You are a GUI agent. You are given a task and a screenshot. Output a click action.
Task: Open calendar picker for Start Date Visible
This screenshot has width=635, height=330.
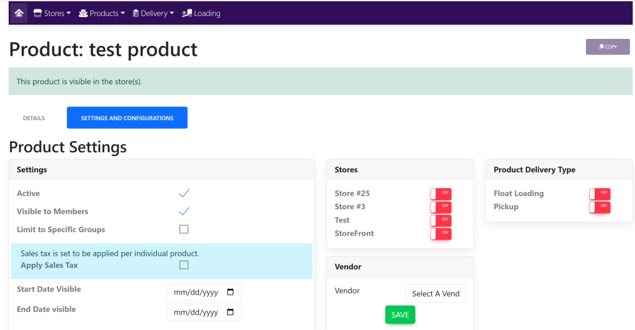[231, 292]
